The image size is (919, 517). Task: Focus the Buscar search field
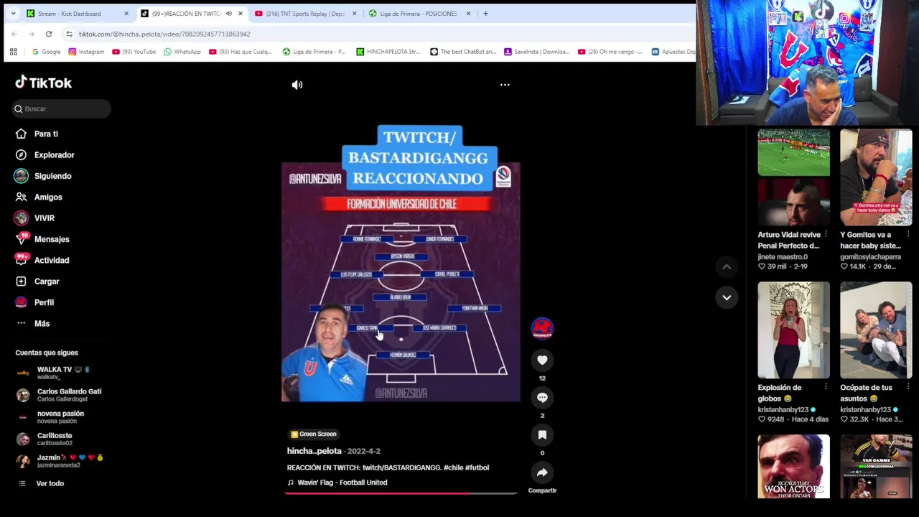point(62,108)
